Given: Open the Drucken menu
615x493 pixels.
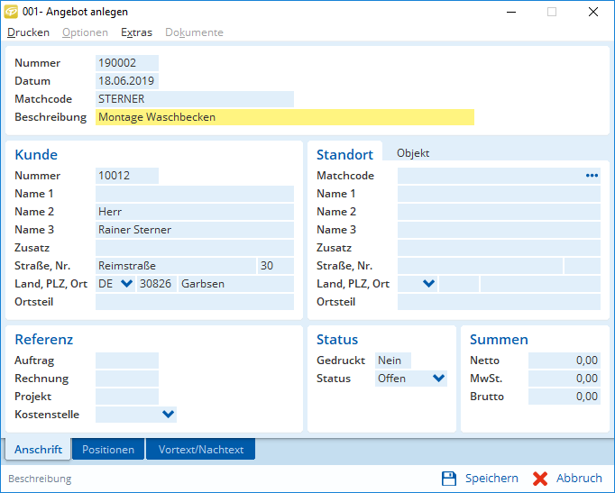Looking at the screenshot, I should 29,32.
